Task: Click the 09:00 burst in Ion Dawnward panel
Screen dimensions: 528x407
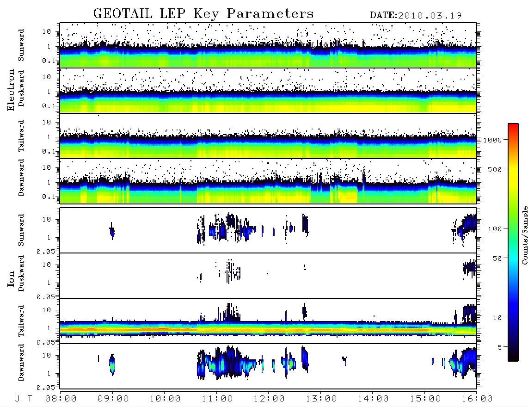Action: (x=112, y=364)
